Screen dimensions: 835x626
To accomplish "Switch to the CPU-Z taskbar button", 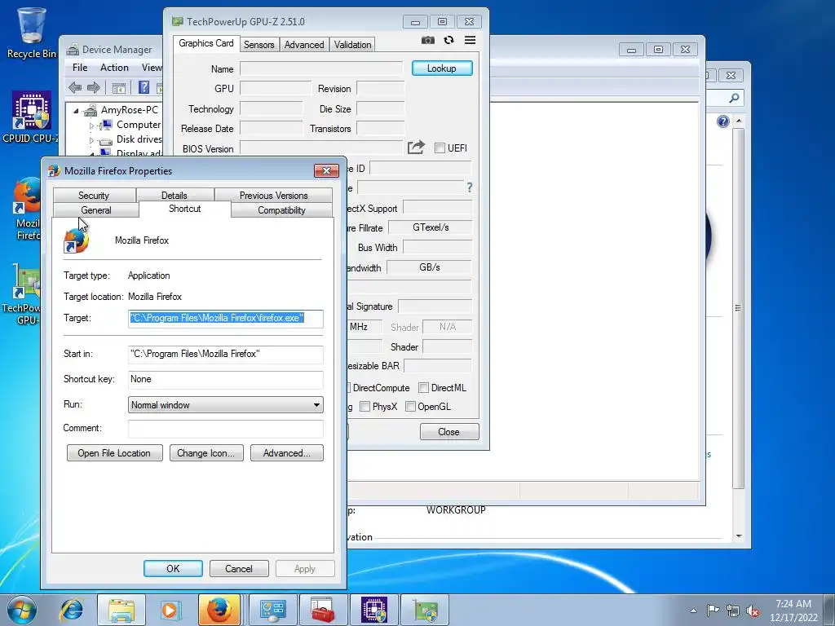I will [x=373, y=610].
